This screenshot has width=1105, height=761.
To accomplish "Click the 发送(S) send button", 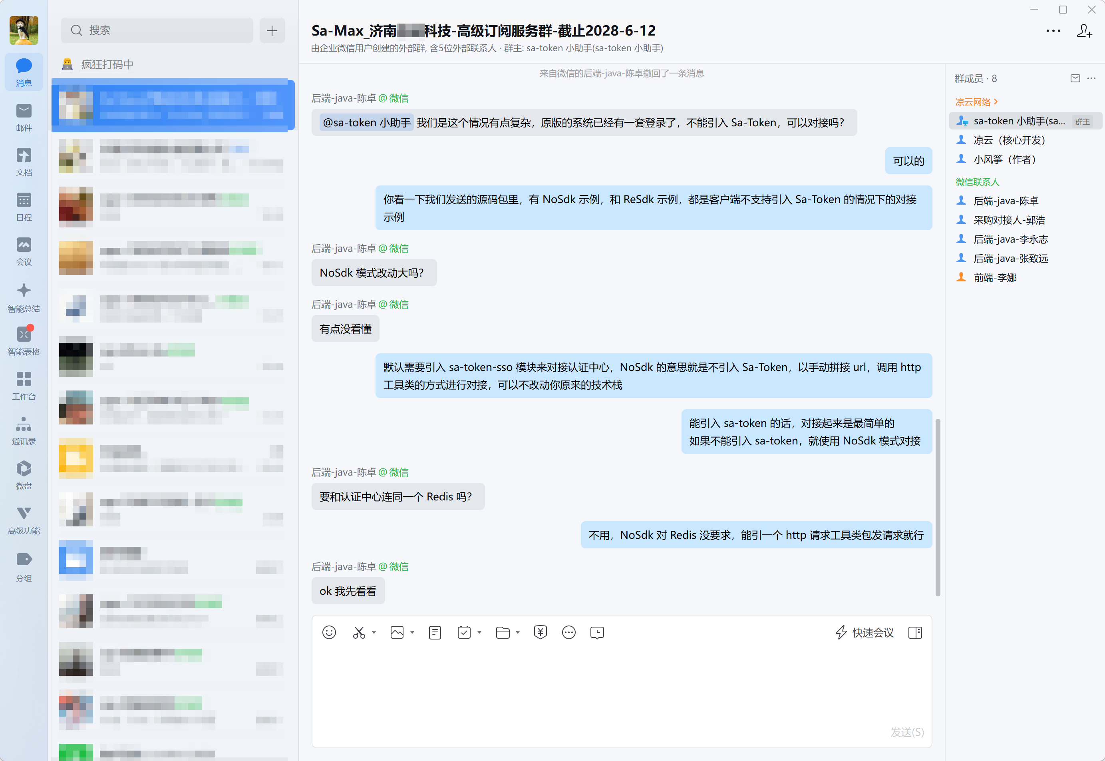I will [907, 732].
